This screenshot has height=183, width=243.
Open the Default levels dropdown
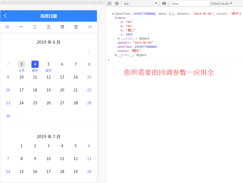221,4
